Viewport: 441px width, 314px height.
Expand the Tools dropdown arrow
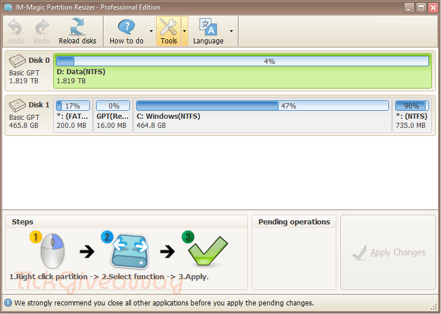pyautogui.click(x=185, y=31)
